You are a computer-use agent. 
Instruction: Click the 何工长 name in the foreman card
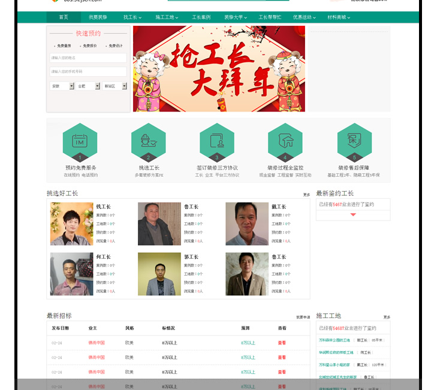pos(104,257)
